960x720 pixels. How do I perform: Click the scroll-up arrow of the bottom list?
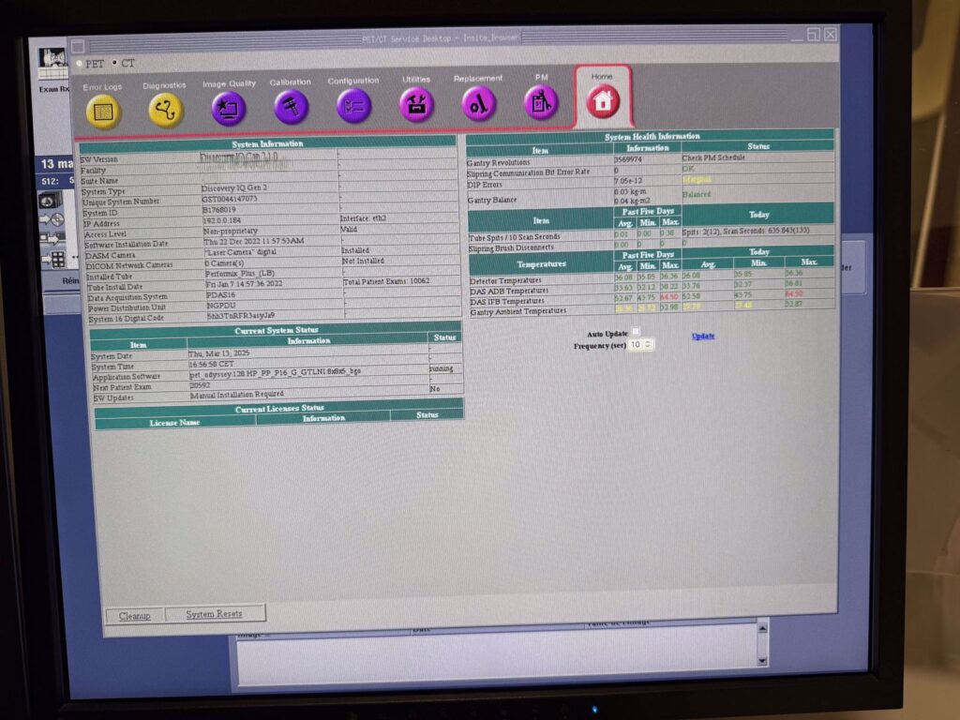tap(762, 628)
